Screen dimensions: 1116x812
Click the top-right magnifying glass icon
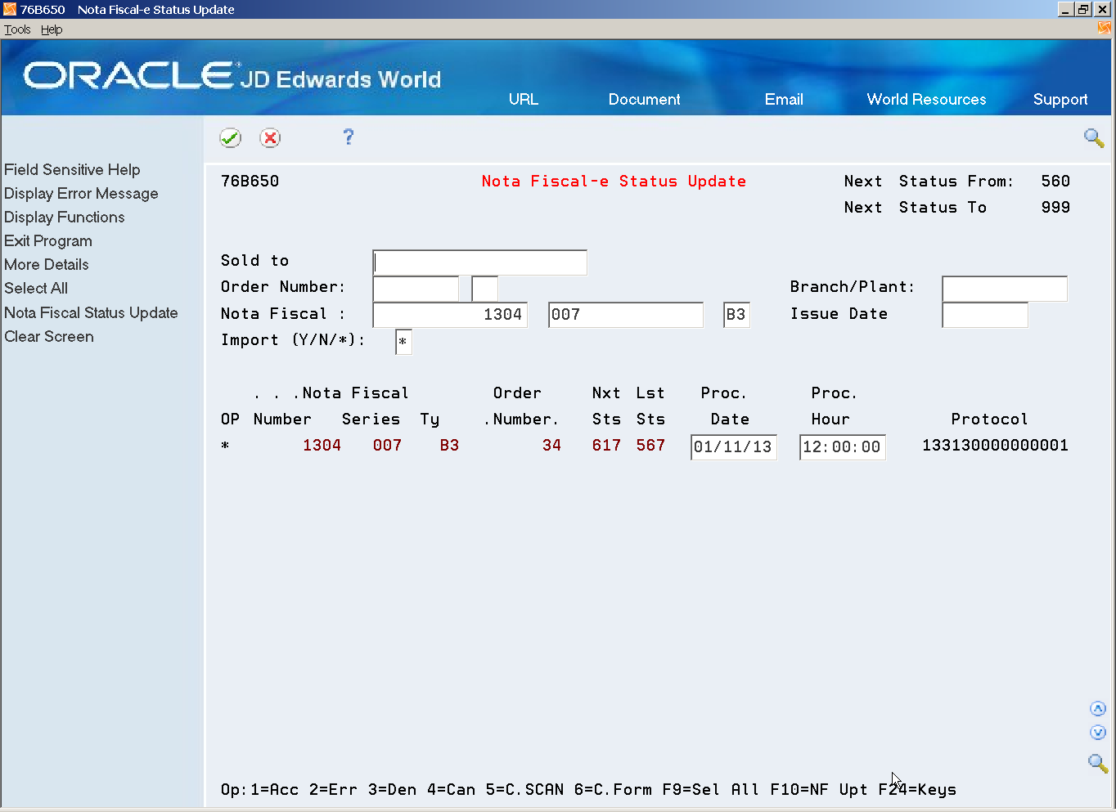click(1094, 138)
